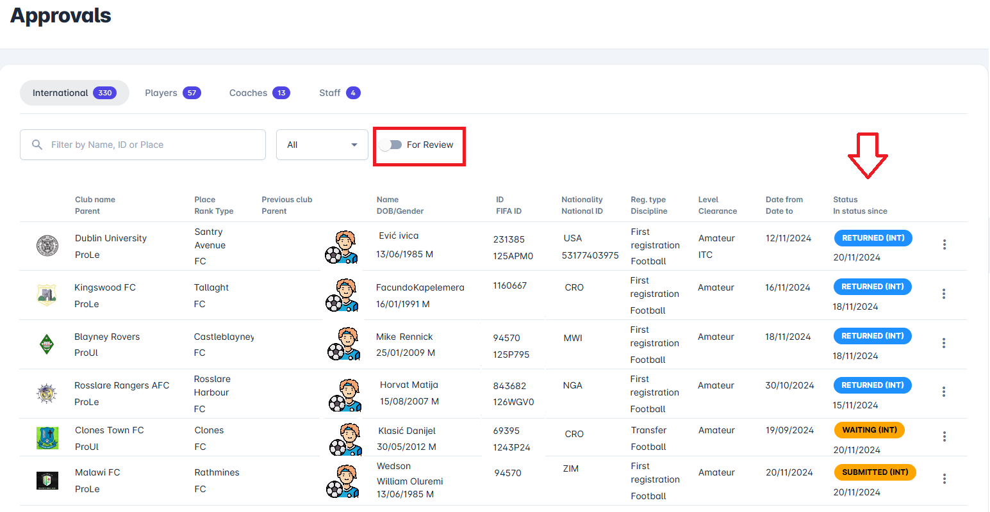The width and height of the screenshot is (990, 512).
Task: Switch to the Players tab
Action: (x=172, y=93)
